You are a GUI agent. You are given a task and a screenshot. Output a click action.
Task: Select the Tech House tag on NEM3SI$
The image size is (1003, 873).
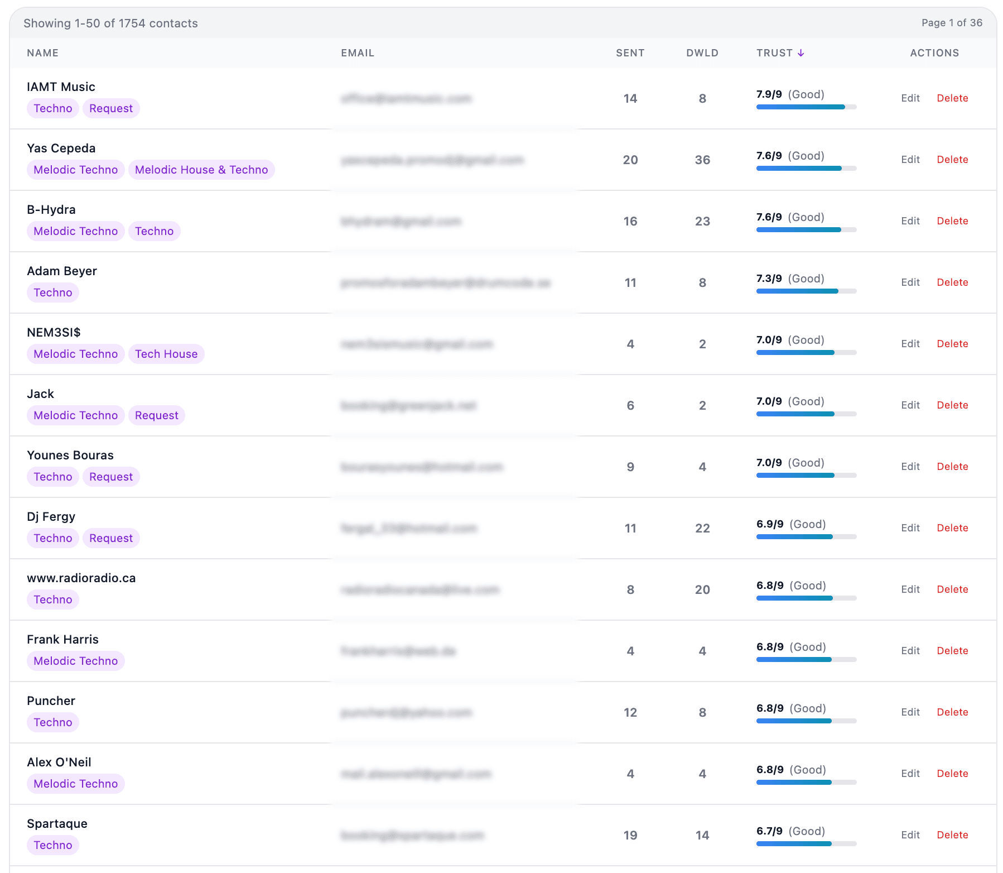[166, 353]
